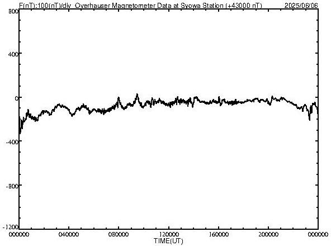Click the trace peak near 0930 UT
This screenshot has height=246, width=331.
click(x=137, y=94)
